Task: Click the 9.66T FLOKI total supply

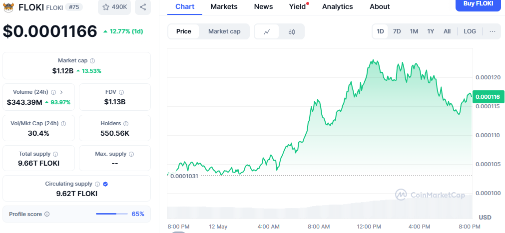Action: (x=38, y=163)
